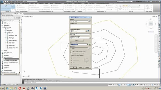Click the print icon in quick access toolbar

point(15,1)
